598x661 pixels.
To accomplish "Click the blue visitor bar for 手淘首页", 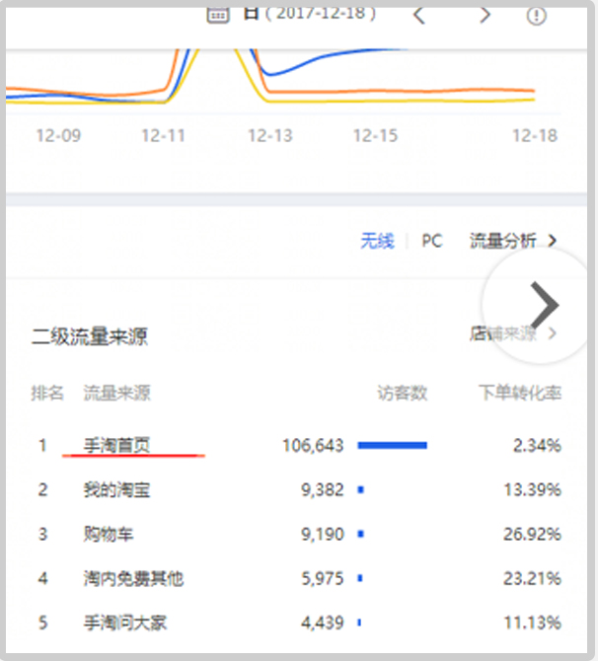I will tap(392, 446).
